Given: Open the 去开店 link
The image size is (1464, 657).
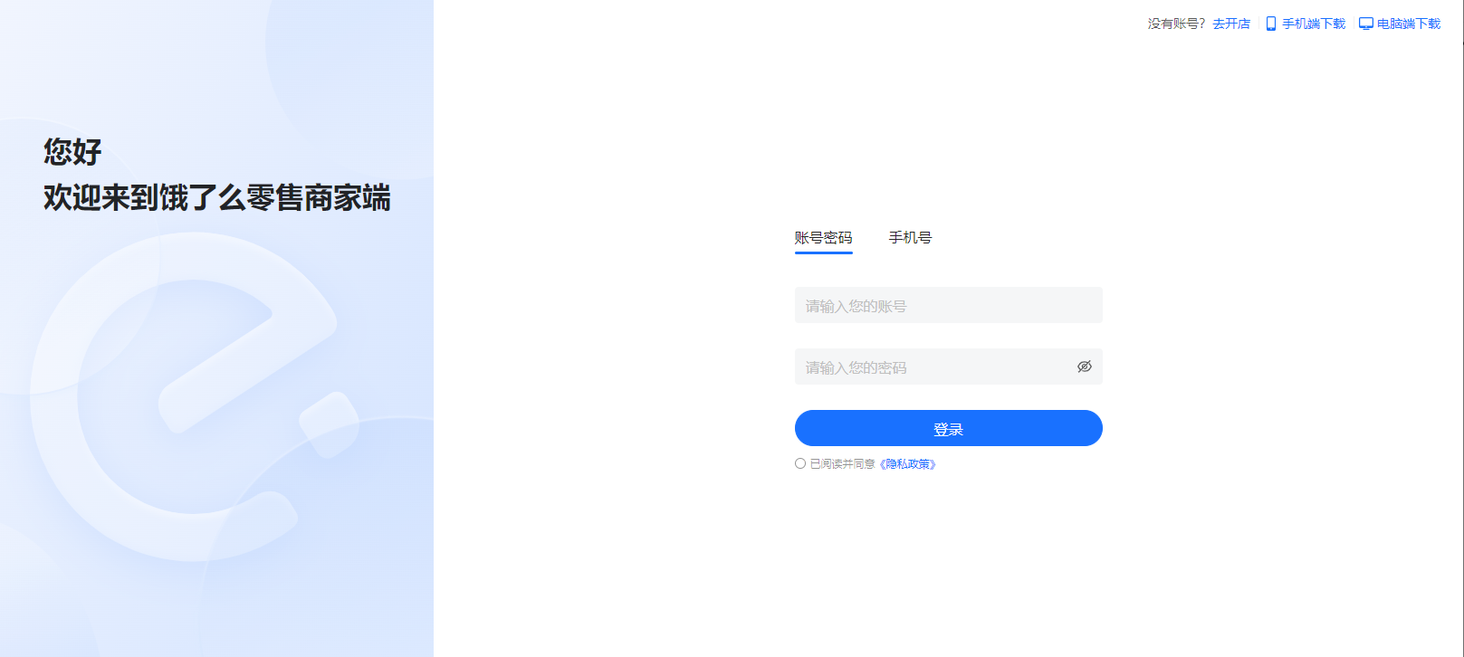Looking at the screenshot, I should (1231, 24).
